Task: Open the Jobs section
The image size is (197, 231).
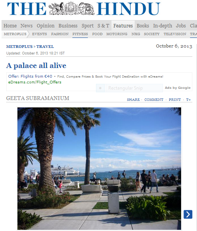Action: point(181,25)
